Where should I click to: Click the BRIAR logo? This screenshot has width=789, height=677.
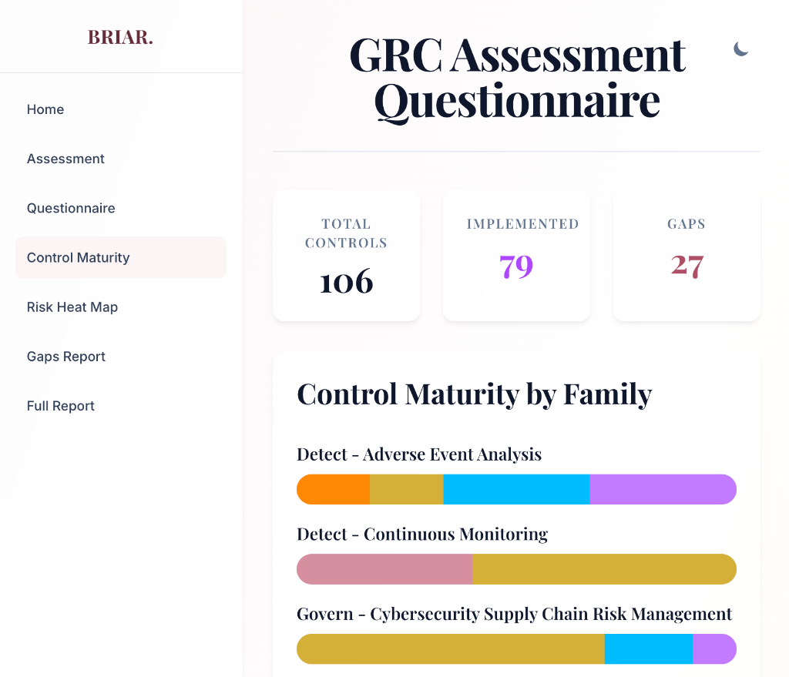point(120,37)
